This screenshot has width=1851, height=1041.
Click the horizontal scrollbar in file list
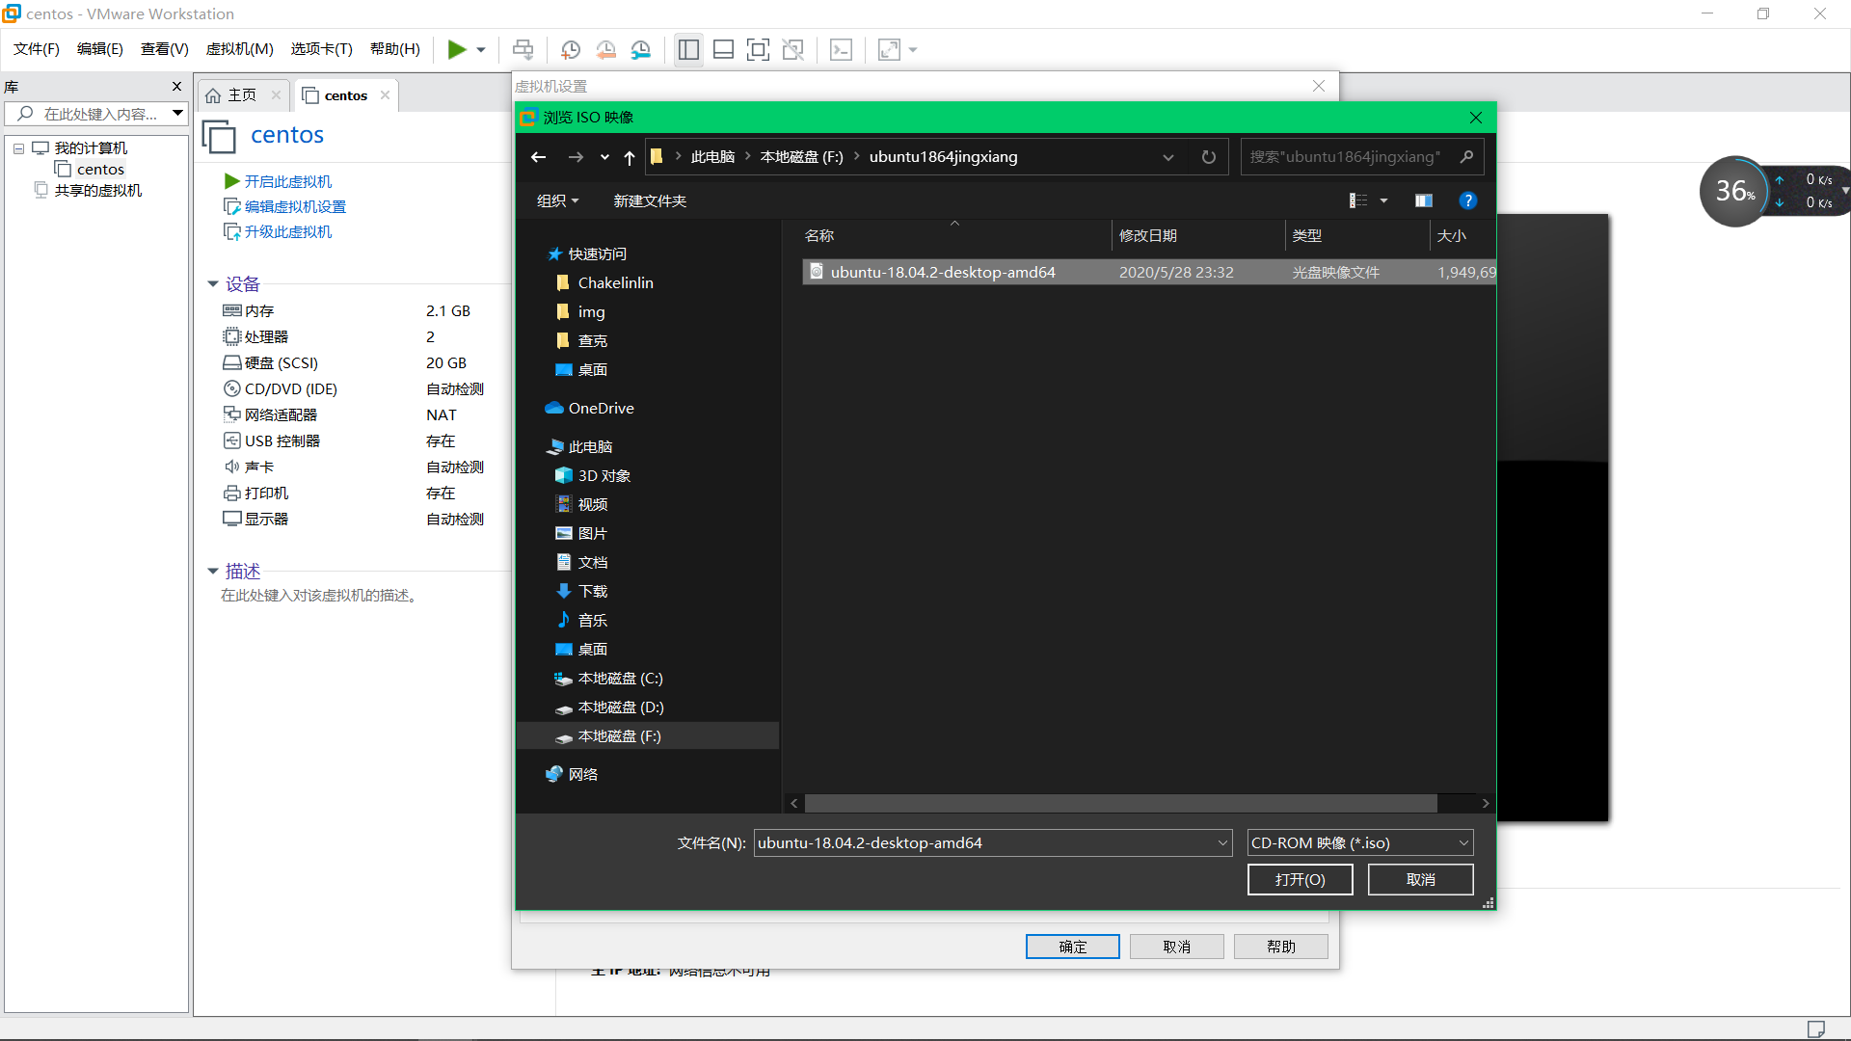[1121, 804]
